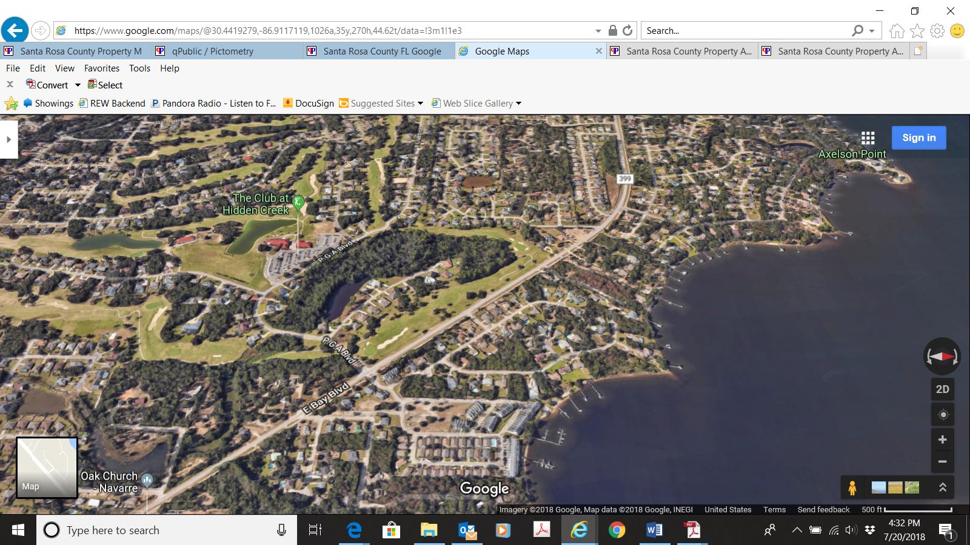Viewport: 970px width, 545px height.
Task: Click the Send feedback link
Action: coord(823,509)
